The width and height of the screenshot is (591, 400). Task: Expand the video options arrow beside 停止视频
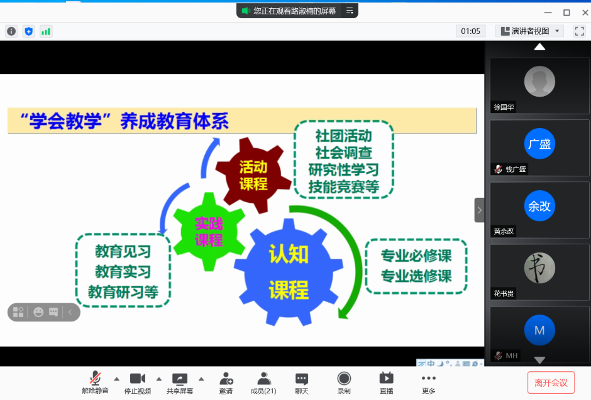158,379
